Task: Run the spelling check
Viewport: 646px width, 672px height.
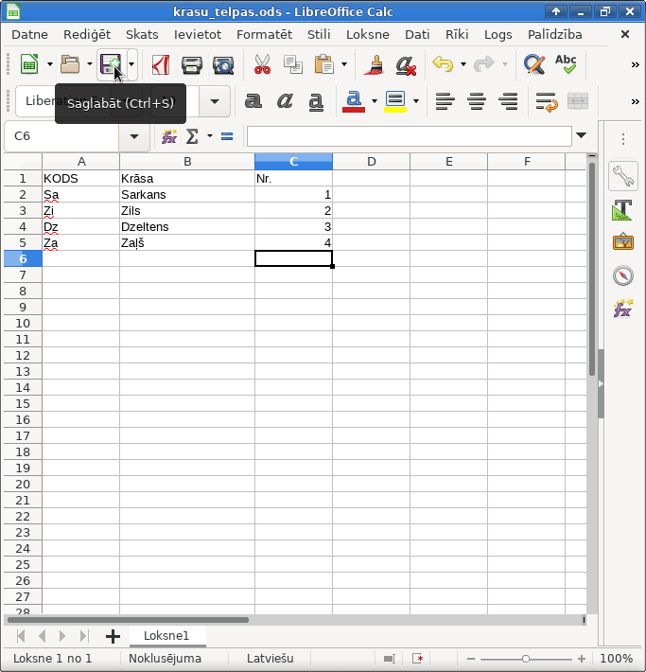Action: click(x=566, y=64)
